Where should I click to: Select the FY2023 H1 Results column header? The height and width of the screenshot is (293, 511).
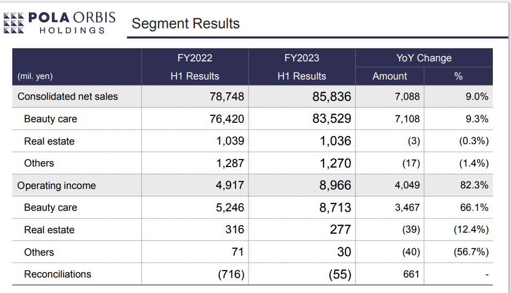click(x=302, y=67)
